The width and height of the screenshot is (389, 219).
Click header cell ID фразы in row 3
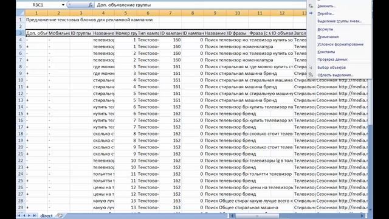pyautogui.click(x=237, y=33)
